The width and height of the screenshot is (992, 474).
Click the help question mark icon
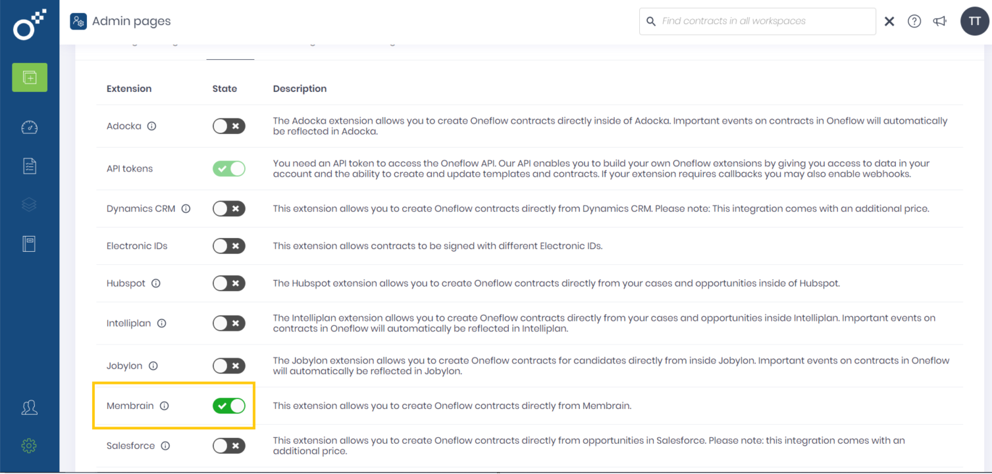point(914,20)
